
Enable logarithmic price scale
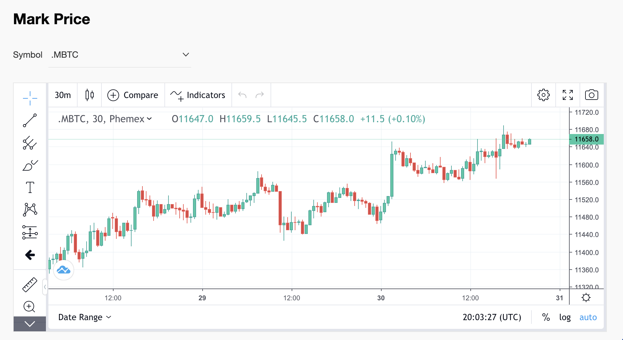coord(565,317)
